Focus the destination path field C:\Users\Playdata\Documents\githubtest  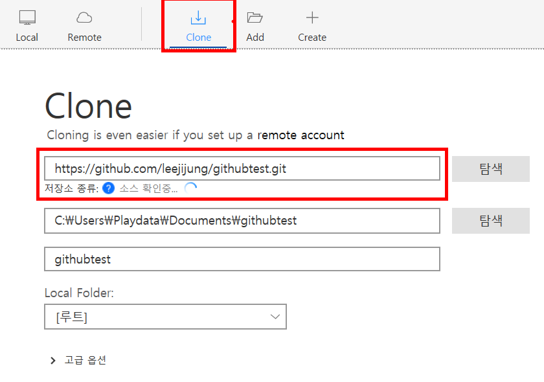pyautogui.click(x=242, y=221)
